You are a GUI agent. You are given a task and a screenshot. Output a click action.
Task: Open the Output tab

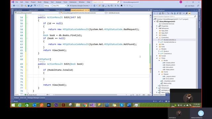tap(16, 98)
